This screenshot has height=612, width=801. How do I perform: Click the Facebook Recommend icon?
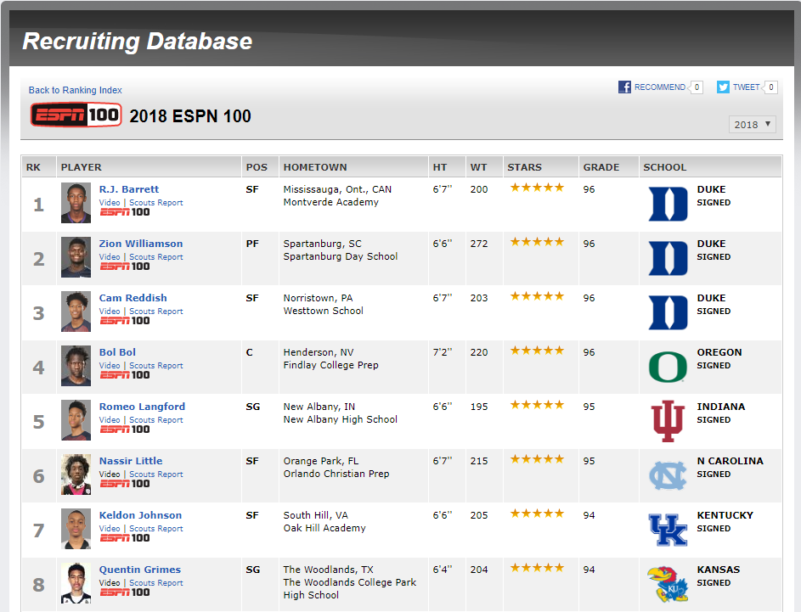624,87
